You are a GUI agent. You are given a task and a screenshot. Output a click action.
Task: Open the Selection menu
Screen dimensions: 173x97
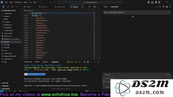[x=18, y=2]
